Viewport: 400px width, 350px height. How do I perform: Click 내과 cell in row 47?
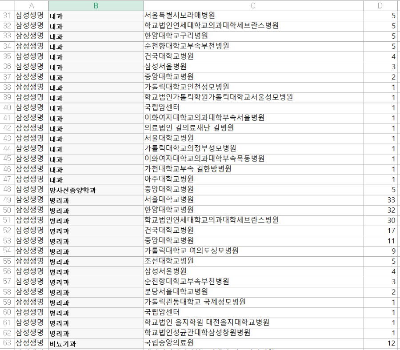(x=96, y=180)
